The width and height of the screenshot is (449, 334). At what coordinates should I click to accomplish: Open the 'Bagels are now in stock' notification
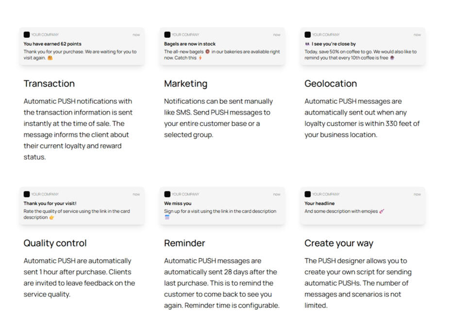222,47
